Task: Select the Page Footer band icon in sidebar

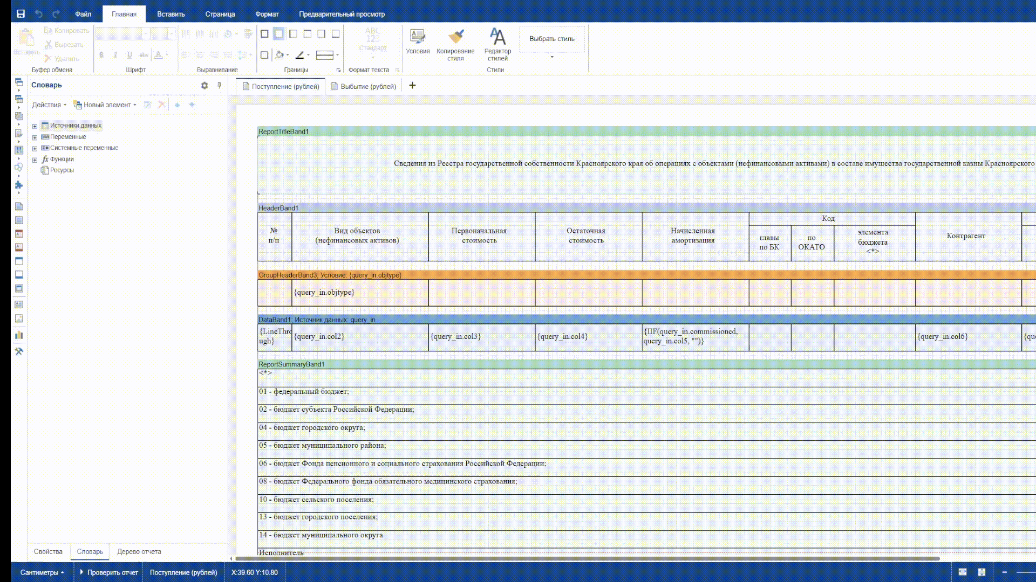Action: point(19,247)
